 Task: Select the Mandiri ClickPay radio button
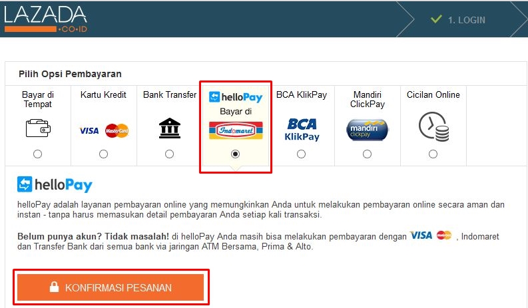point(367,154)
